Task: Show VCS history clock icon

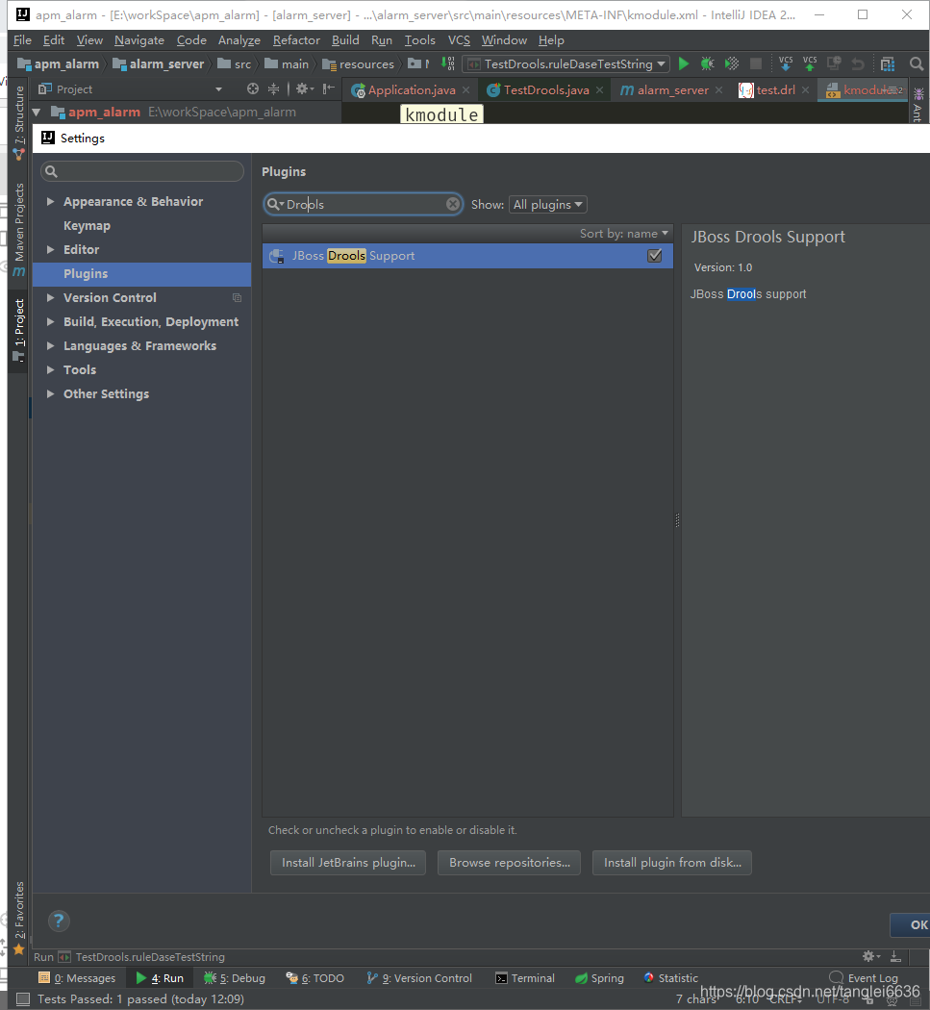Action: pos(834,63)
